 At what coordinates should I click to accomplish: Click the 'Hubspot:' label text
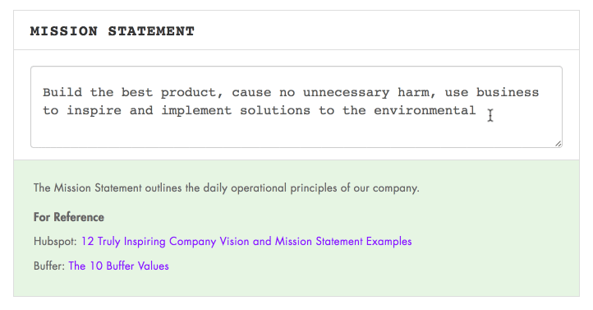(x=56, y=242)
